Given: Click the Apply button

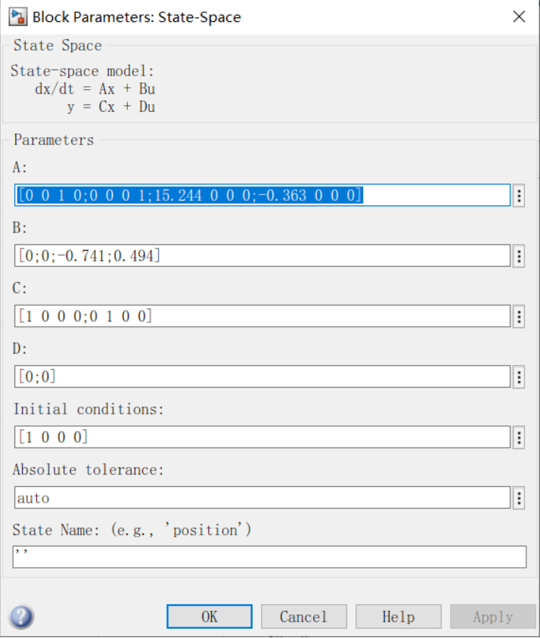Looking at the screenshot, I should click(x=493, y=617).
